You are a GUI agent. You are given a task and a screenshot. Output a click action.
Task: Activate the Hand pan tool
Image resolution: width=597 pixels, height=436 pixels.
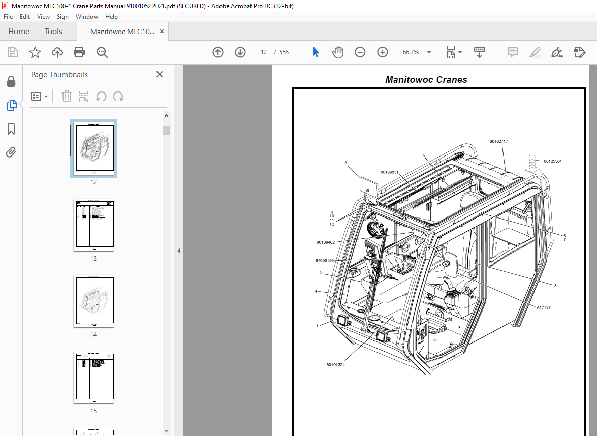tap(338, 52)
